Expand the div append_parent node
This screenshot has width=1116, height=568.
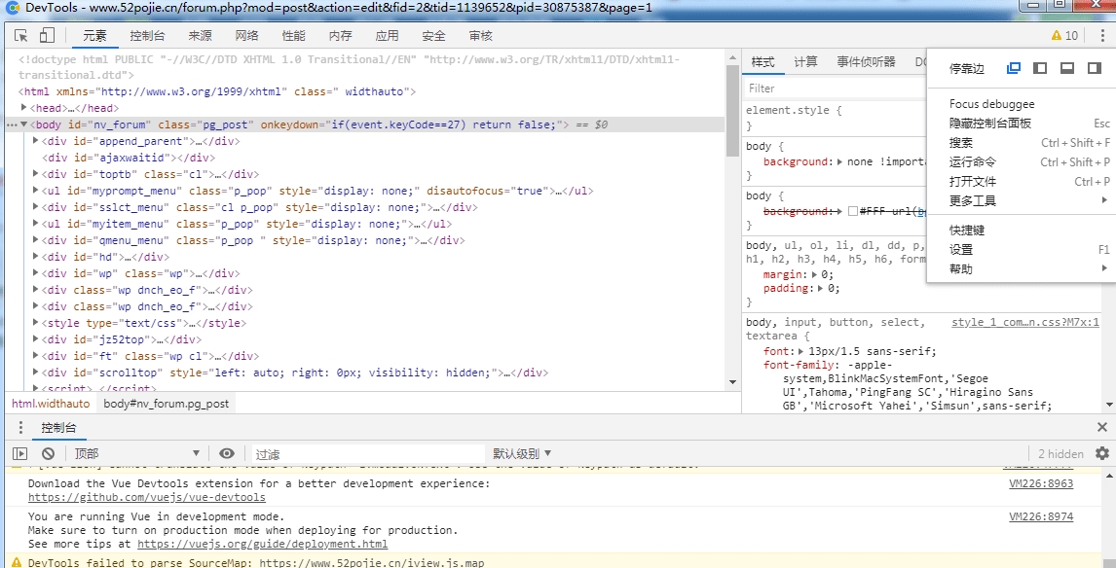(x=36, y=141)
